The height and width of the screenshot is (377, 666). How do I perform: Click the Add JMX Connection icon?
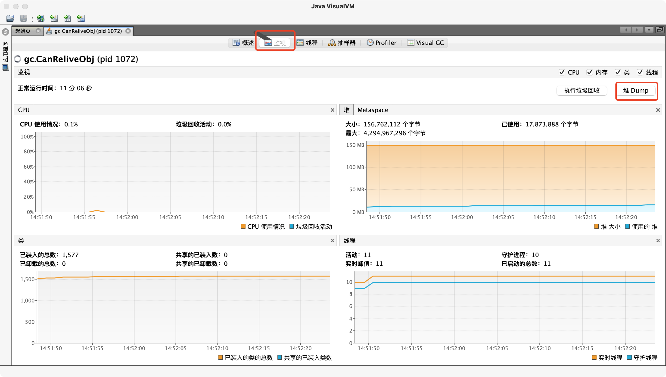(x=54, y=18)
